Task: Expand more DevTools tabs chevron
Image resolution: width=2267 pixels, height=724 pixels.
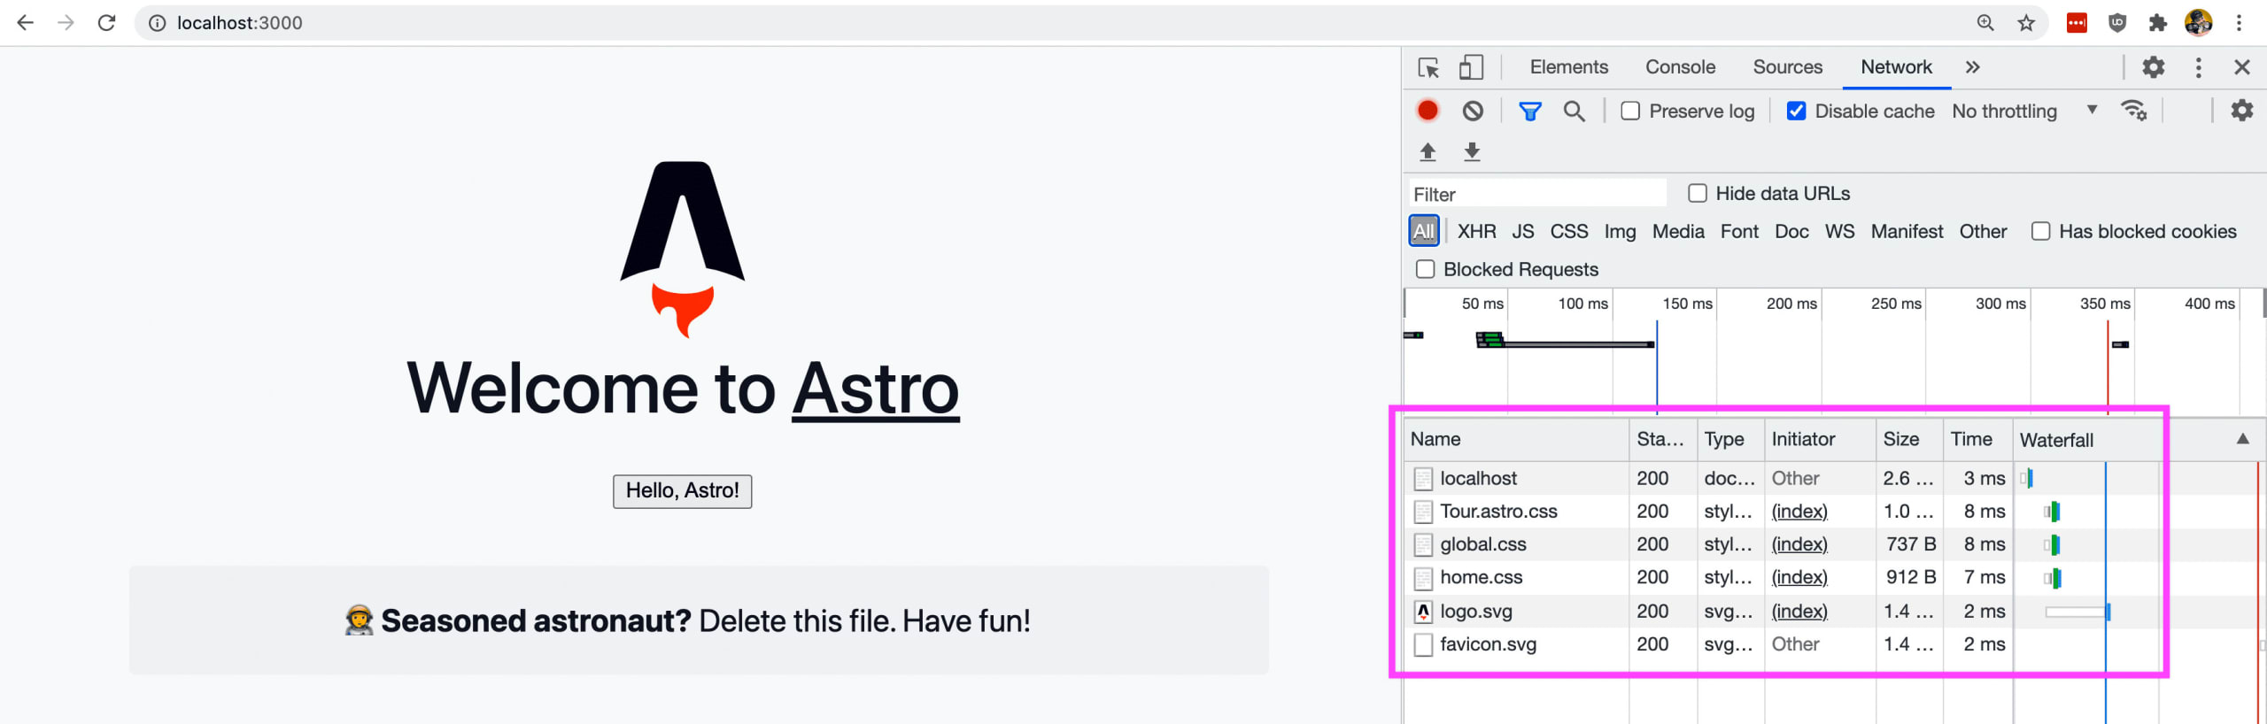Action: (x=1972, y=67)
